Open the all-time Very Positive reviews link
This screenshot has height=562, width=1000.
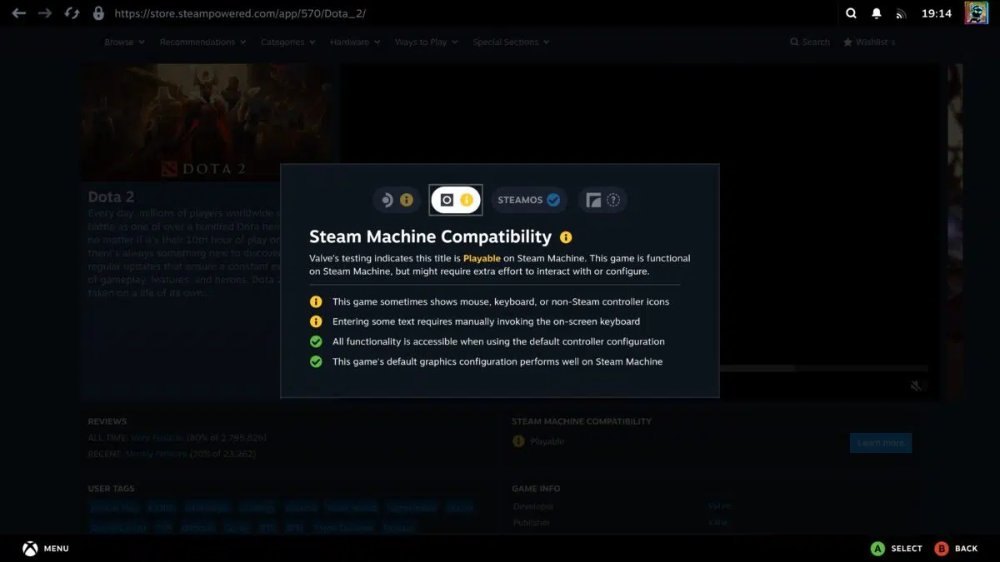(x=157, y=437)
